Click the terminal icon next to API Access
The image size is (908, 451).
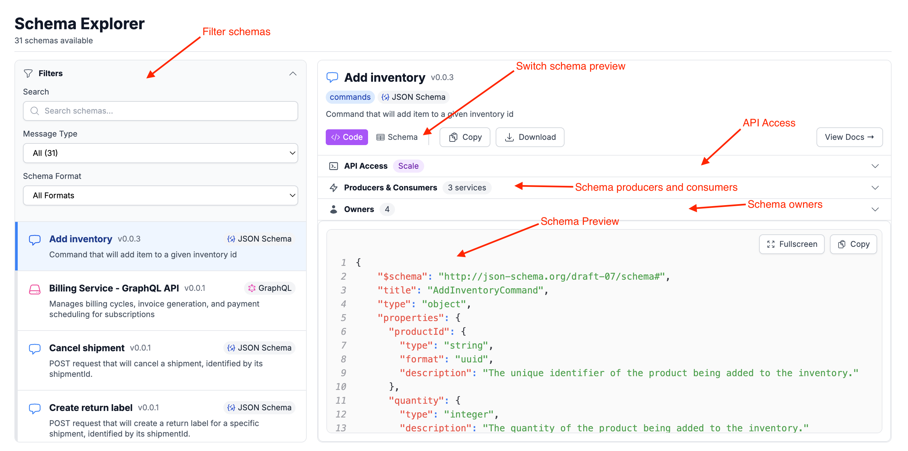[333, 166]
